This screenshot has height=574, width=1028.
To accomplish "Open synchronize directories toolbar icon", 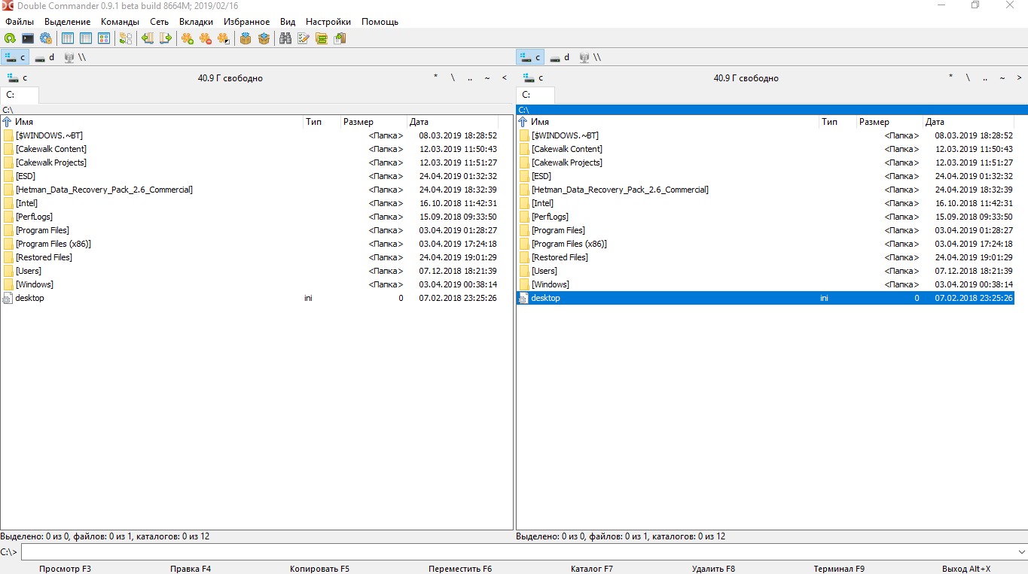I will 322,38.
